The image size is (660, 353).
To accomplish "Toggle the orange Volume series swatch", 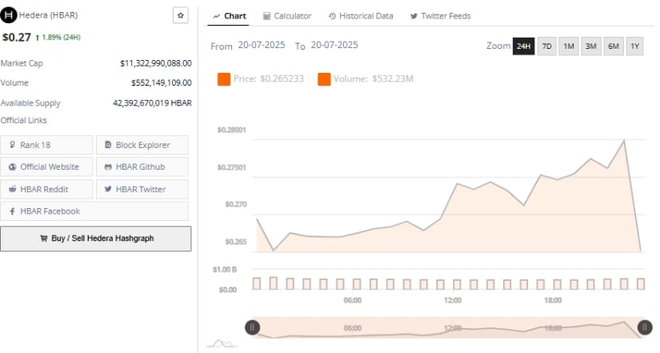I will coord(324,78).
